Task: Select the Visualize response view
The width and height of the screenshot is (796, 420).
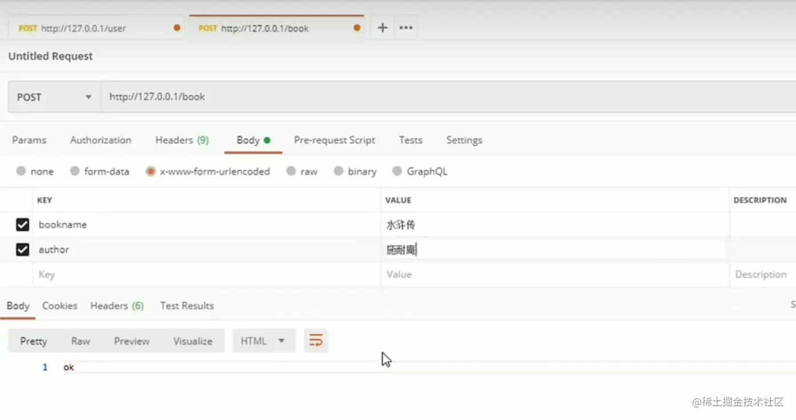Action: 193,341
